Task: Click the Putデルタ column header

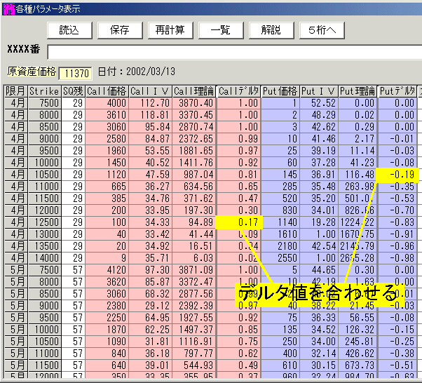Action: [397, 91]
